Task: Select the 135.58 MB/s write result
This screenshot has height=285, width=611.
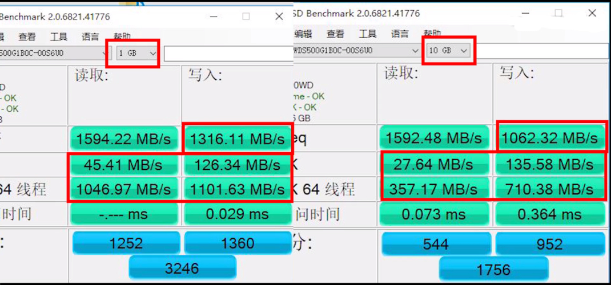Action: [x=549, y=164]
